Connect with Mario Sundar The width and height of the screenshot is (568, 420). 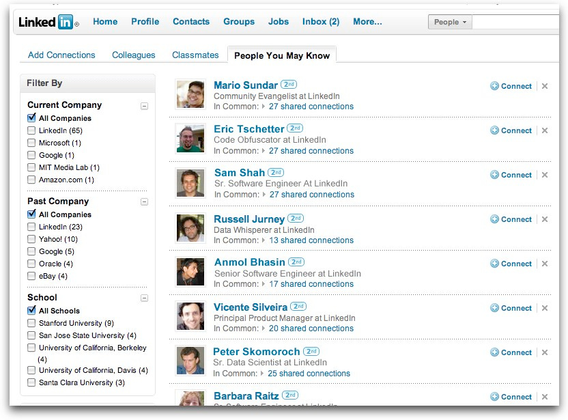(511, 86)
